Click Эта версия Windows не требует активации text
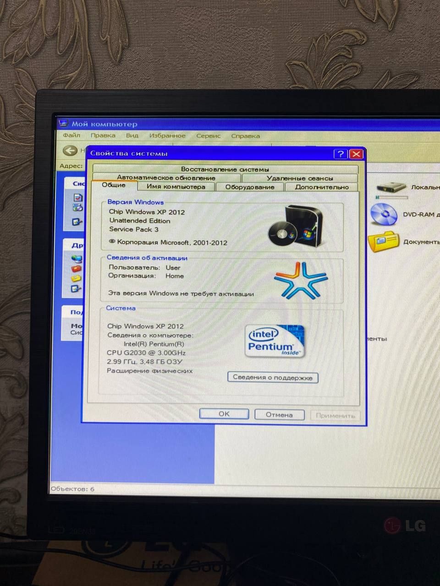The width and height of the screenshot is (440, 586). (x=181, y=293)
